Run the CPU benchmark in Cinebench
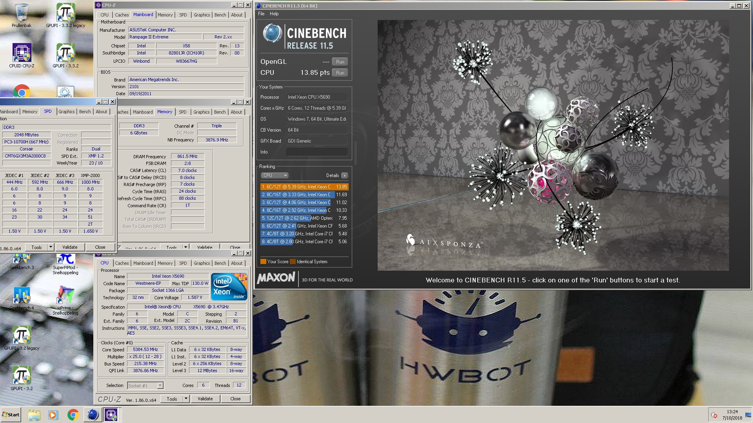The height and width of the screenshot is (423, 753). (340, 72)
